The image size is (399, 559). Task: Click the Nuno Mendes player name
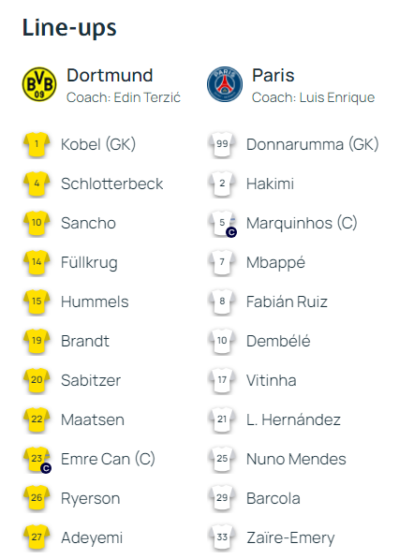click(296, 459)
